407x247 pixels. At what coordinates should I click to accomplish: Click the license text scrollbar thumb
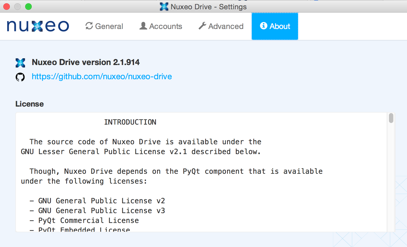[x=391, y=118]
